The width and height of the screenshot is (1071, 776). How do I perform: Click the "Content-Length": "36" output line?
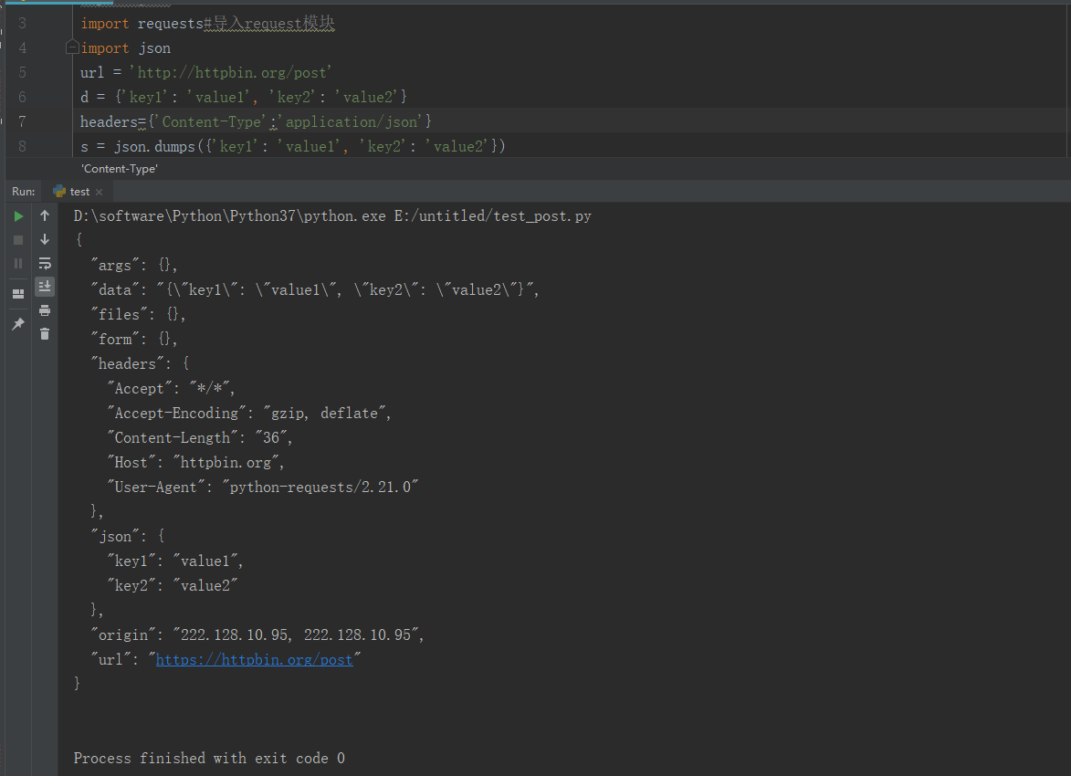[199, 438]
